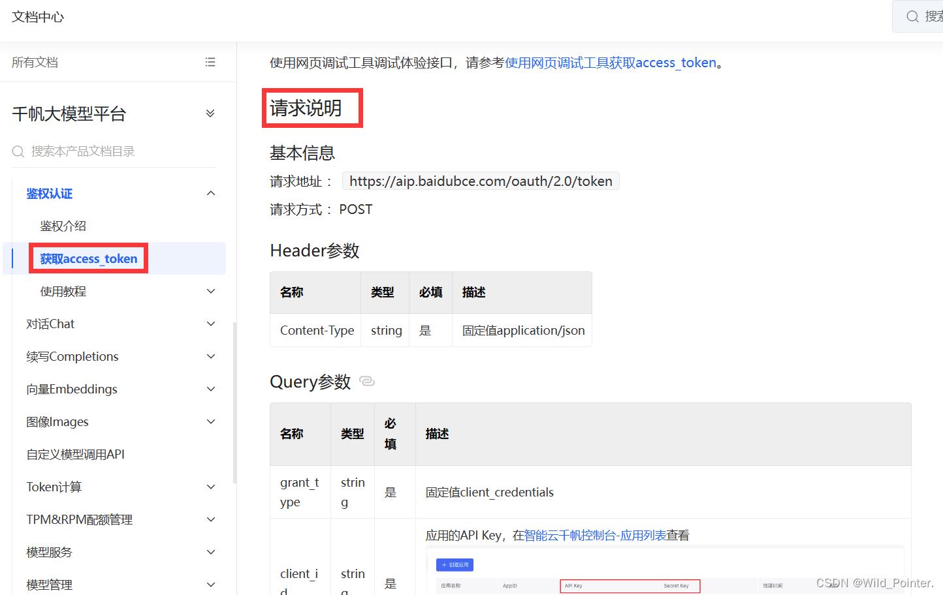Screen dimensions: 943x595
Task: Expand the 续写Completions section
Action: pos(211,356)
